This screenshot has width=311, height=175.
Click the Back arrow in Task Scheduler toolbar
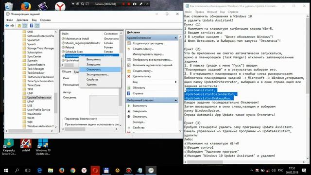7,26
